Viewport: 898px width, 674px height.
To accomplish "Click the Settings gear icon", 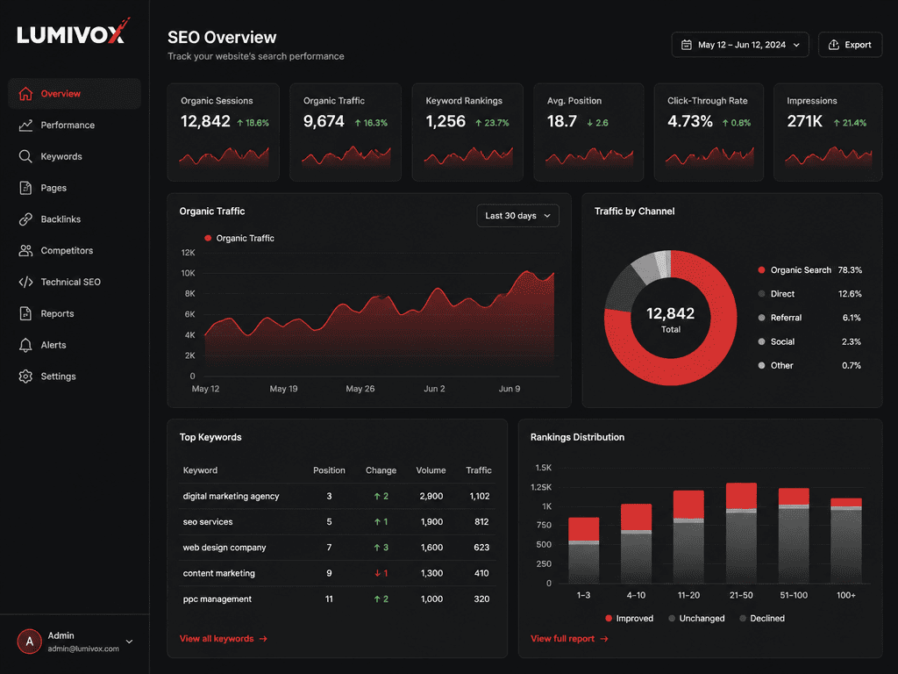I will pos(25,376).
